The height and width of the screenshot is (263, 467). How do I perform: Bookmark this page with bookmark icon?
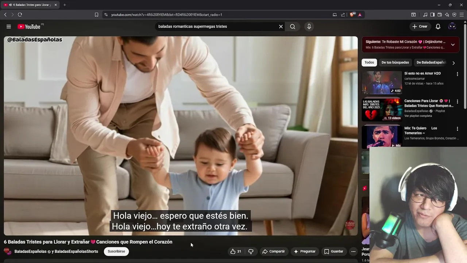pyautogui.click(x=96, y=15)
